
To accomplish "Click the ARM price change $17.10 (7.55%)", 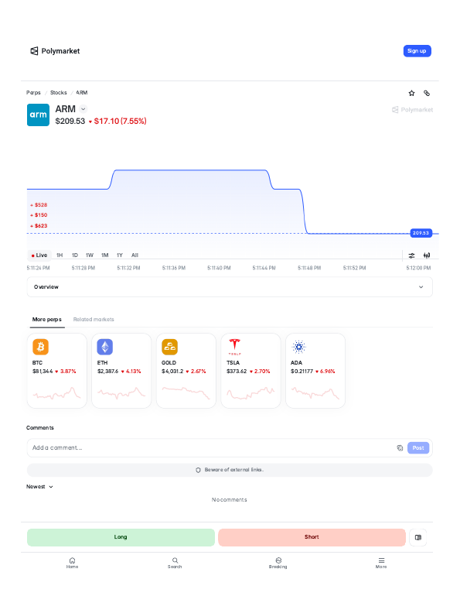I will pos(118,122).
